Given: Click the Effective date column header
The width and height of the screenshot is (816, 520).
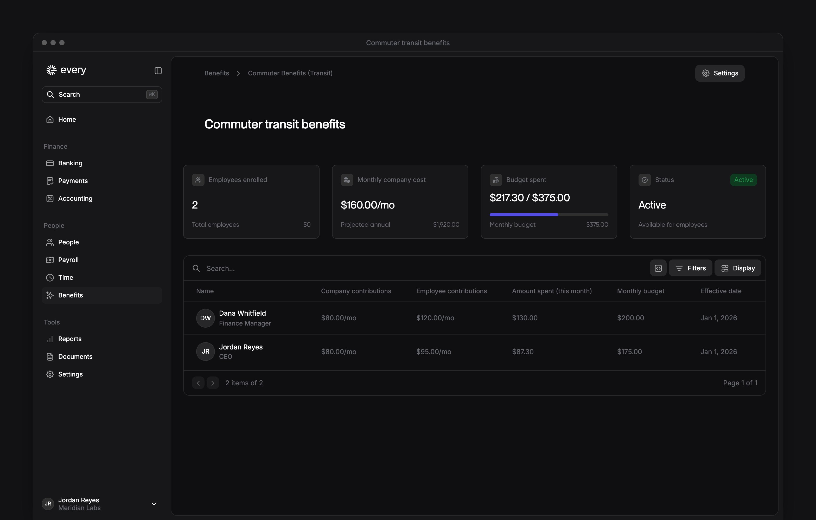Looking at the screenshot, I should [x=721, y=291].
